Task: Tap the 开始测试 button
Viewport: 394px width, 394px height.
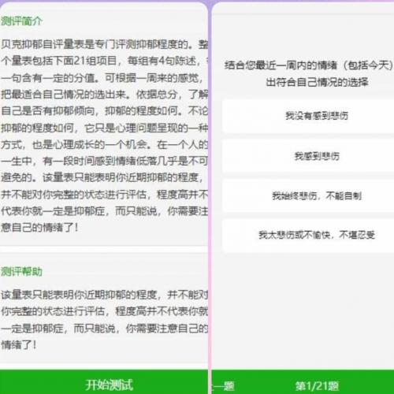Action: [x=104, y=382]
